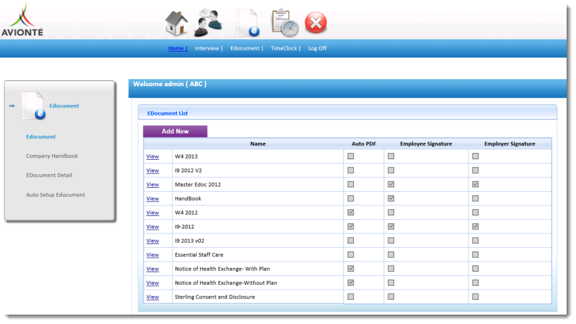Toggle Auto PDF for Health Exchange-Without Plan

click(351, 283)
